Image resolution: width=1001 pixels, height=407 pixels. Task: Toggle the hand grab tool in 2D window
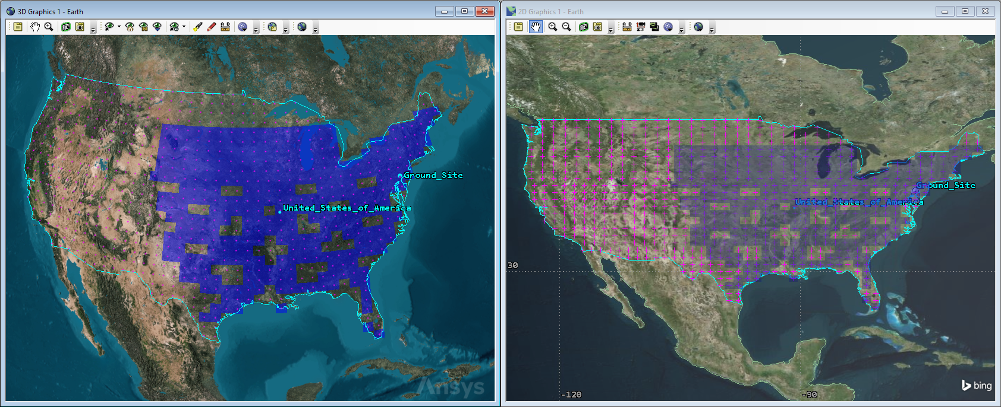pyautogui.click(x=536, y=27)
